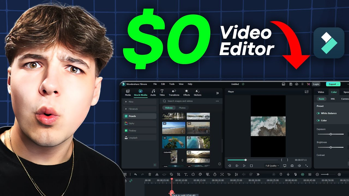Click the Delete trash icon in timeline toolbar
Viewport: 349px width, 196px height.
(x=150, y=174)
